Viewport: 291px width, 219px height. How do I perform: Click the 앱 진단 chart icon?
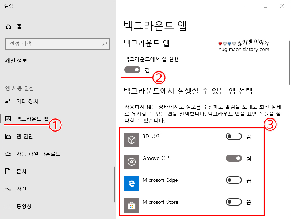[x=8, y=136]
